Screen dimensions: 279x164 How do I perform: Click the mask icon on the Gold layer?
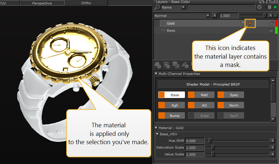(250, 23)
